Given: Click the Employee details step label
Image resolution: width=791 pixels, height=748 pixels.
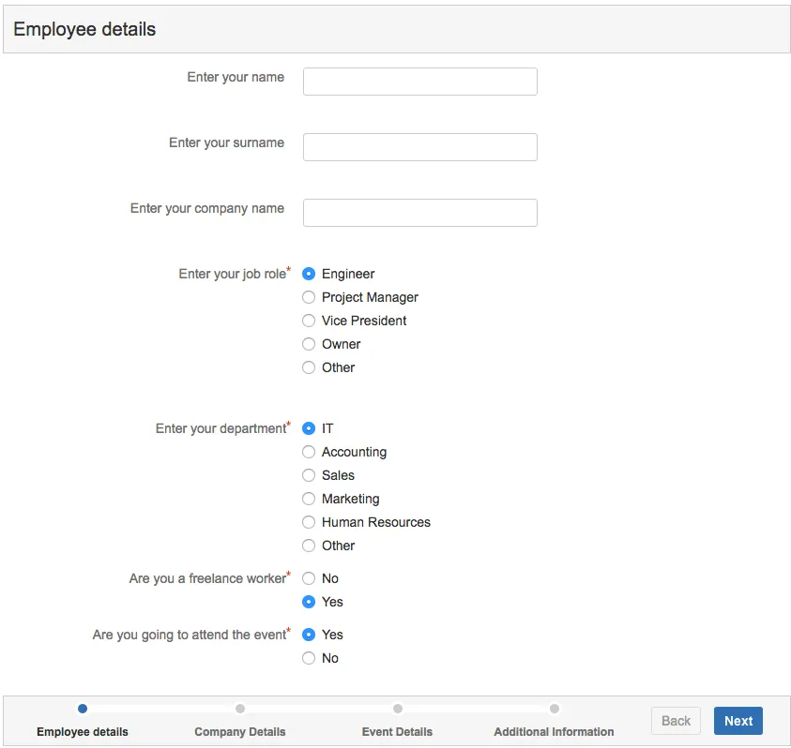Looking at the screenshot, I should point(83,732).
